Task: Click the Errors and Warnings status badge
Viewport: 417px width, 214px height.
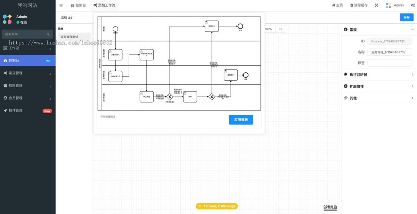Action: pos(216,206)
